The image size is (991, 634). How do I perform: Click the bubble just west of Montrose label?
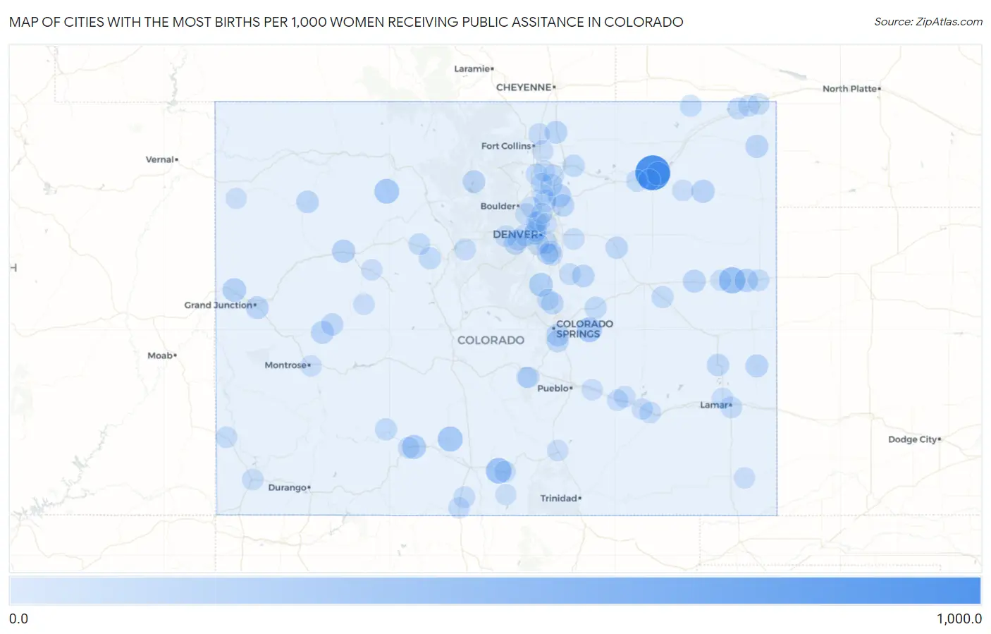pos(311,366)
